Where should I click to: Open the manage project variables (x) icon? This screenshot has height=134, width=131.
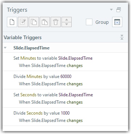click(117, 22)
